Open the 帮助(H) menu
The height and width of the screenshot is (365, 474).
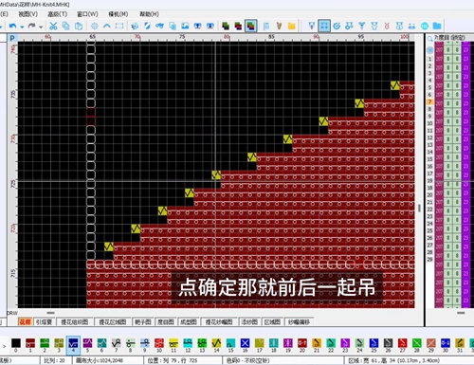(149, 14)
